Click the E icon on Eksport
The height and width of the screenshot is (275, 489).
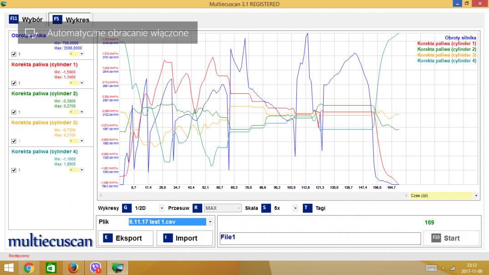tap(107, 238)
